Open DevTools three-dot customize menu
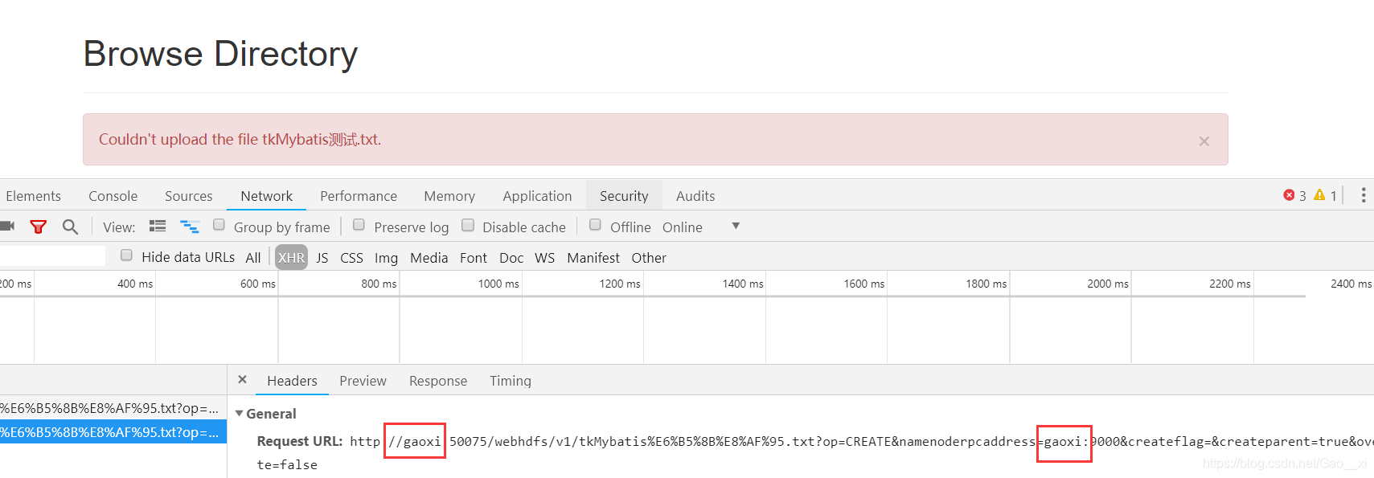 [1363, 195]
